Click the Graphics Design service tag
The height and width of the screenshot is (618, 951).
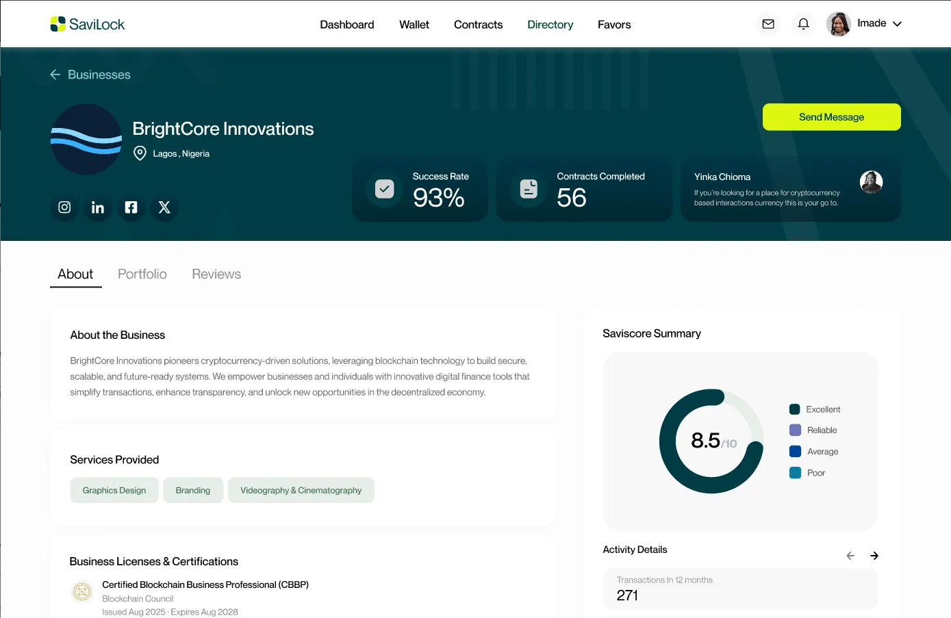click(114, 490)
